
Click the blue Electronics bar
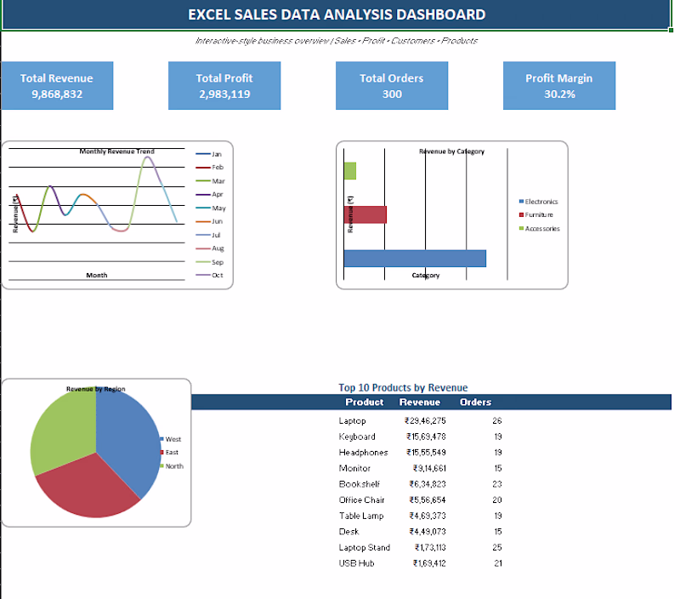click(415, 259)
